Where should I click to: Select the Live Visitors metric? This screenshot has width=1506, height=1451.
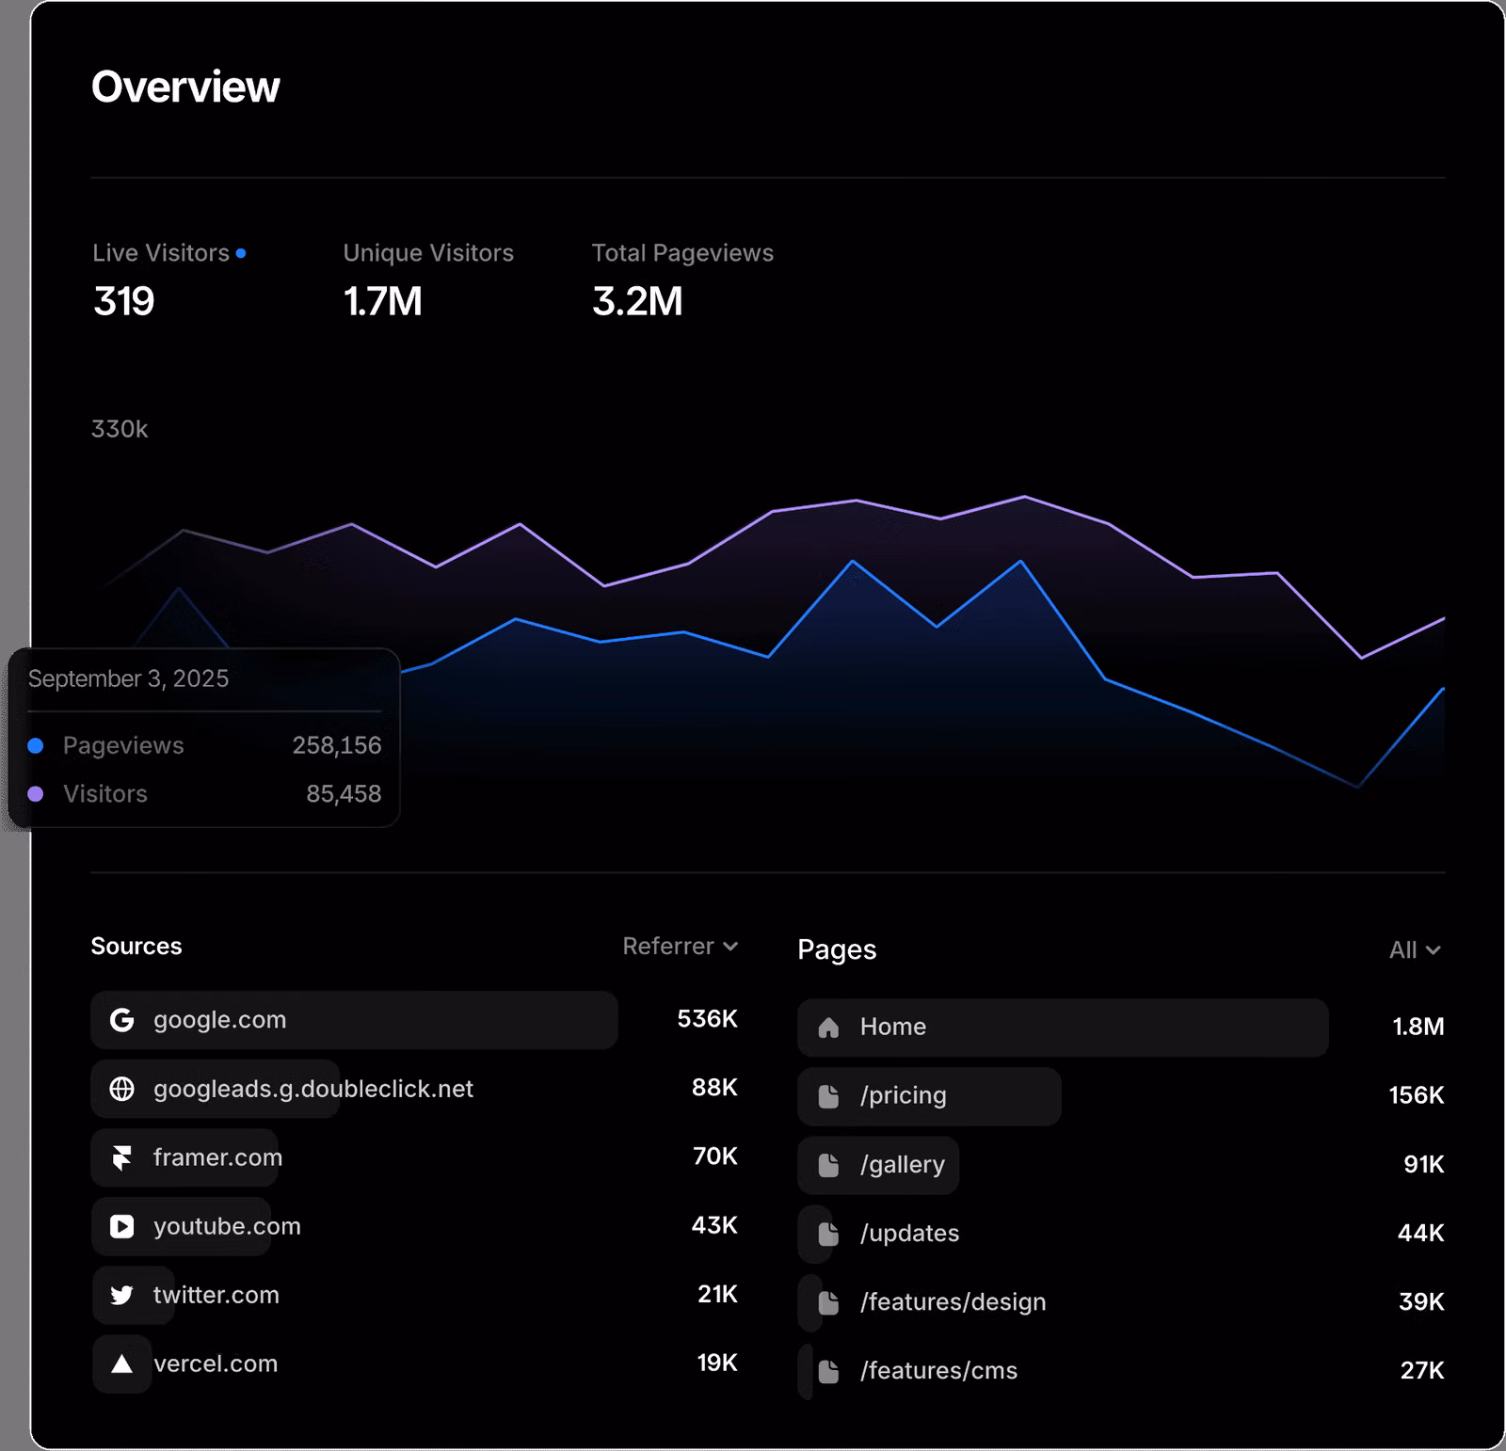tap(168, 280)
